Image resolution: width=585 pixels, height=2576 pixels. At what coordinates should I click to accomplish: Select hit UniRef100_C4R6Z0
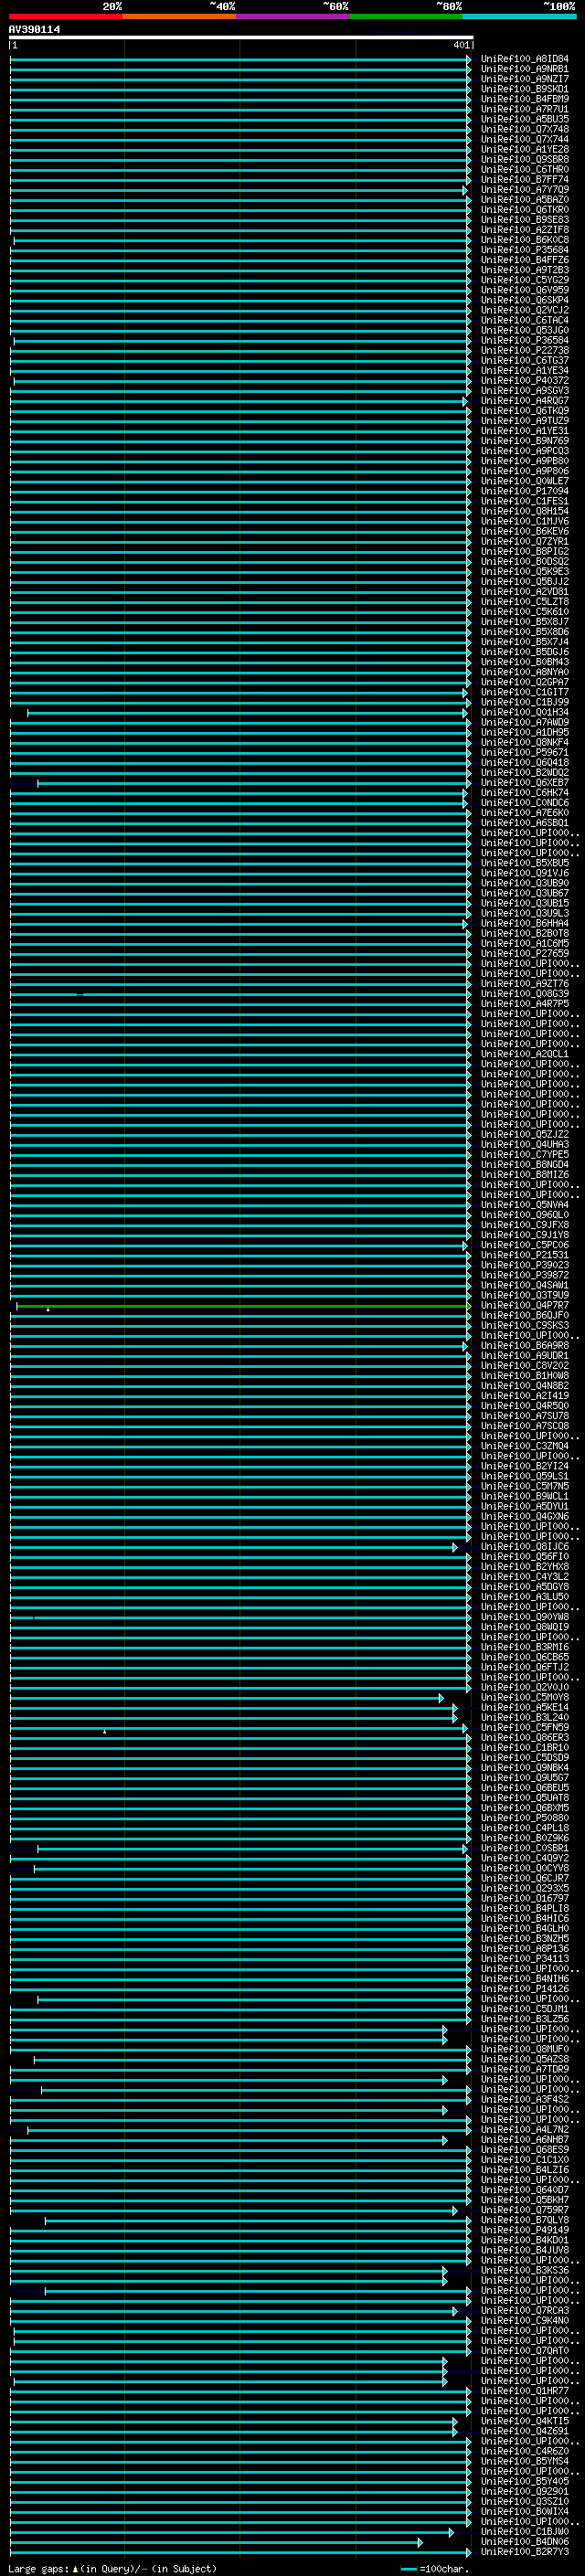point(524,2451)
